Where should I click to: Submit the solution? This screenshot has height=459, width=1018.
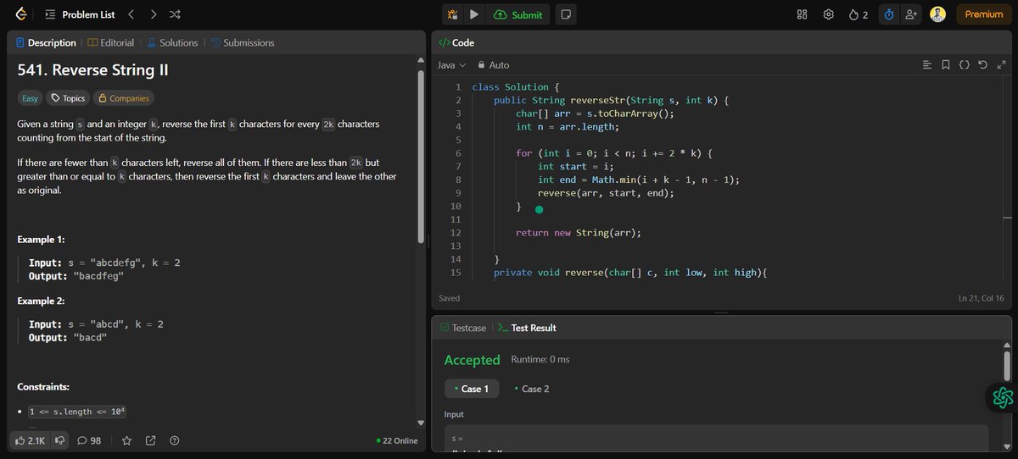(517, 14)
